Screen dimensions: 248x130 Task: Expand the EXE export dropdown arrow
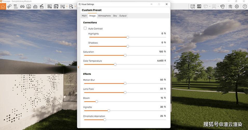[x=75, y=6]
